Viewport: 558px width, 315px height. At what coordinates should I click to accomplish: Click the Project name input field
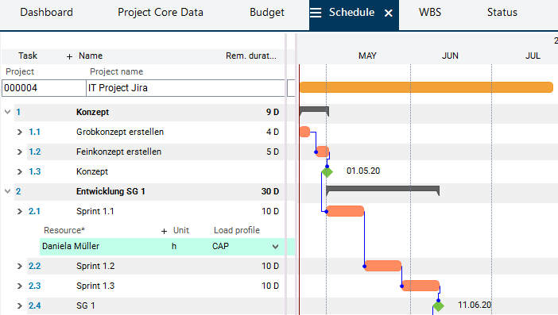(185, 88)
